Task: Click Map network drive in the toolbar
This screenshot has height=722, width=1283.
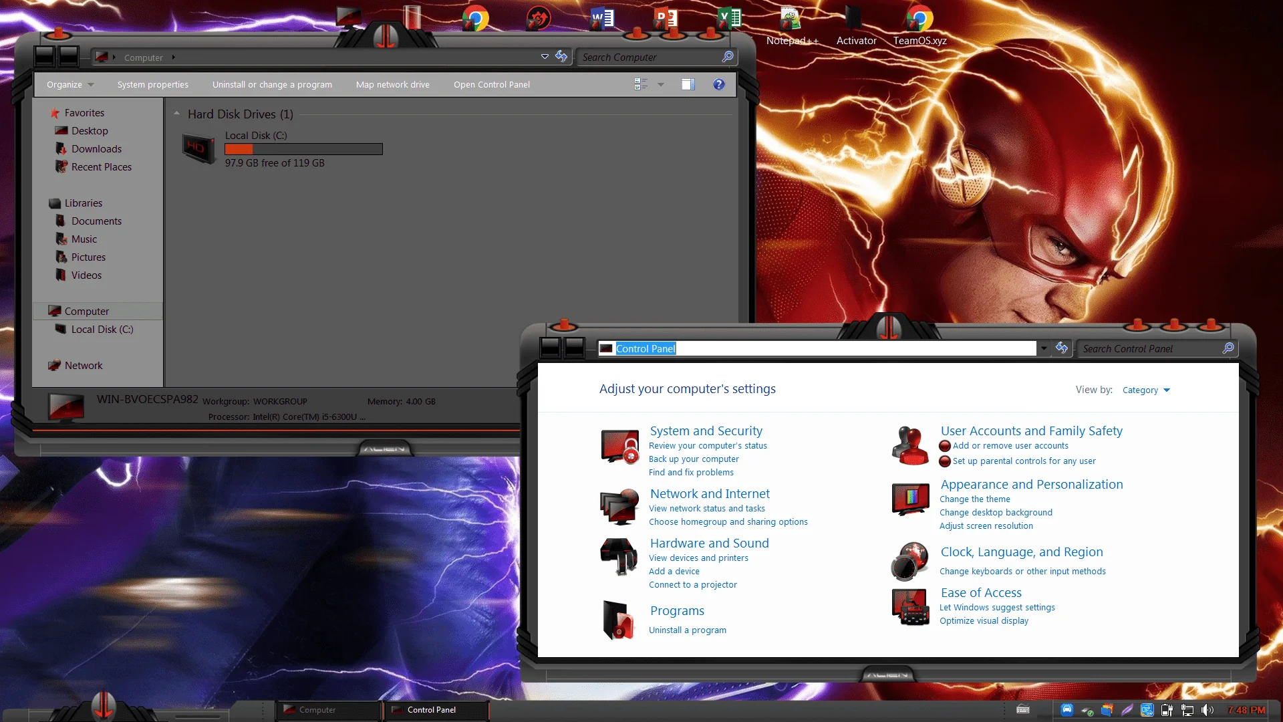Action: [393, 84]
